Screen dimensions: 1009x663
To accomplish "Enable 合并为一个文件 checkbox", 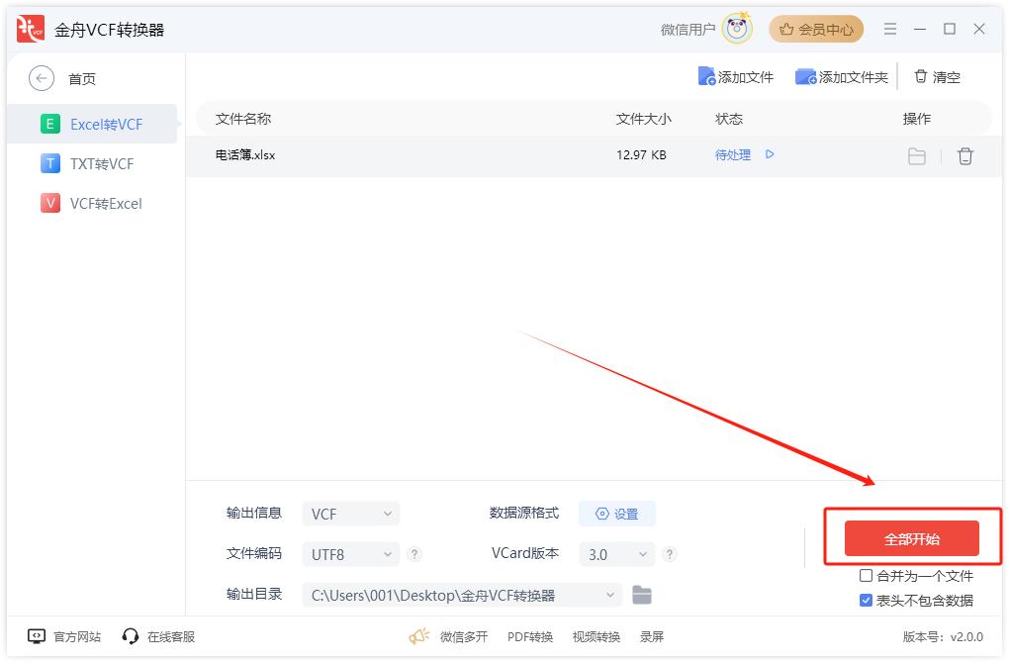I will [867, 576].
